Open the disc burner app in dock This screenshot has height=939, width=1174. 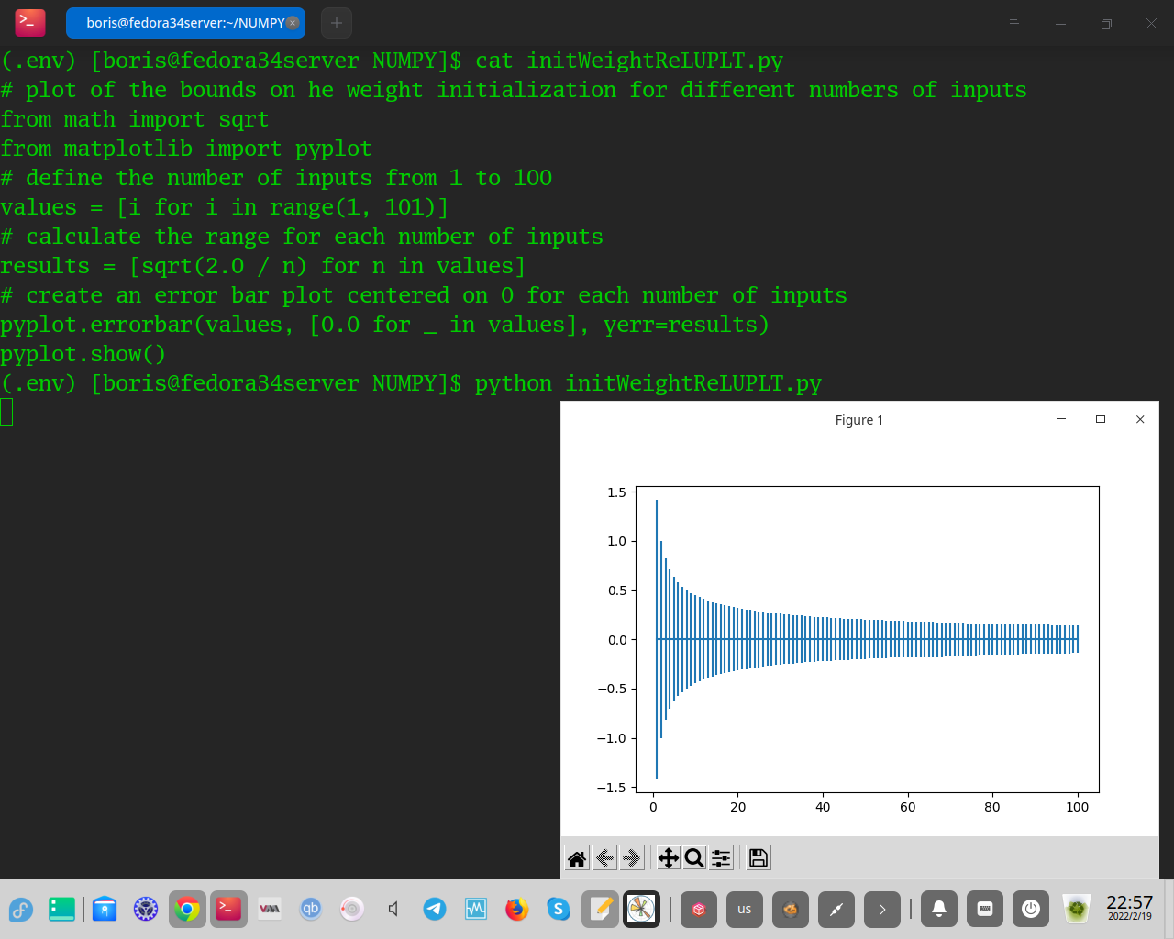[x=352, y=910]
